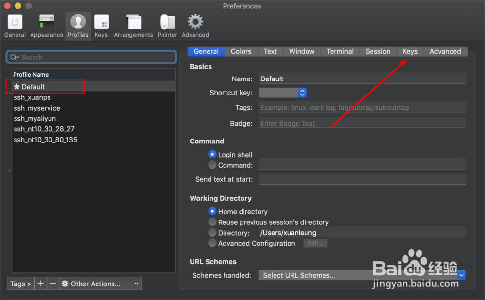Image resolution: width=485 pixels, height=300 pixels.
Task: Open the Appearance preferences icon
Action: pos(47,25)
